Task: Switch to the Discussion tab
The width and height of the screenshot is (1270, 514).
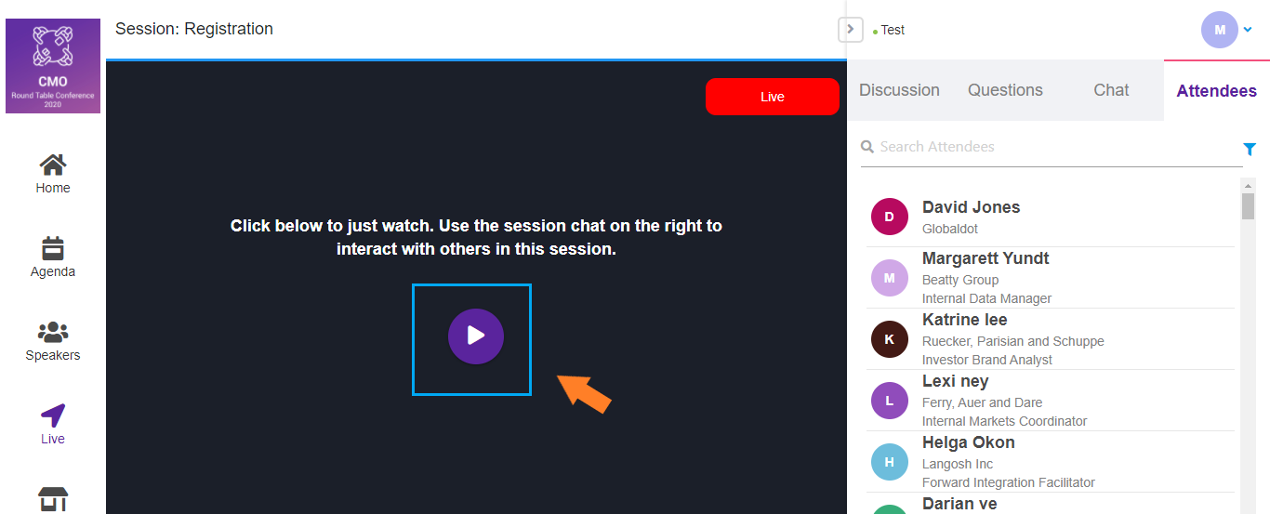Action: tap(899, 90)
